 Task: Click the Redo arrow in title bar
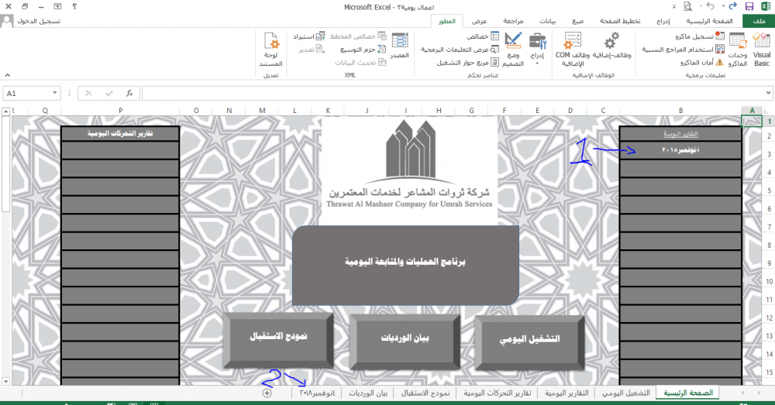(732, 6)
